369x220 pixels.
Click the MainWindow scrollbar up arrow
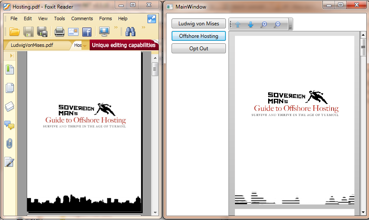(x=363, y=35)
